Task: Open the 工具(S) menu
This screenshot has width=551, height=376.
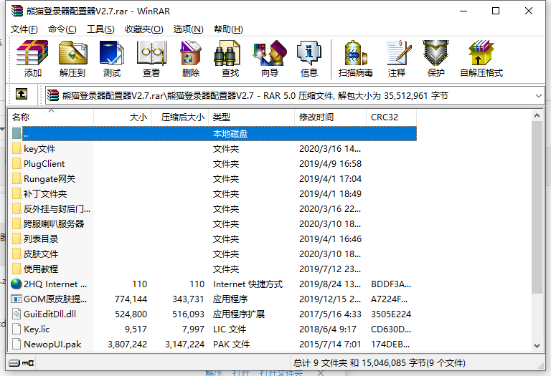Action: 100,29
